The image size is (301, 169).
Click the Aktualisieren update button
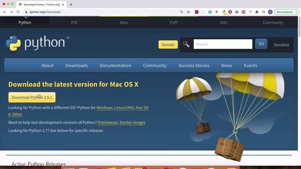coord(285,12)
